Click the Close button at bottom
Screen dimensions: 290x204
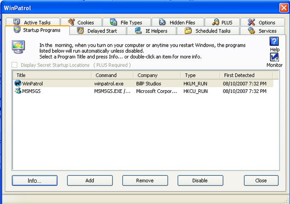pyautogui.click(x=261, y=180)
